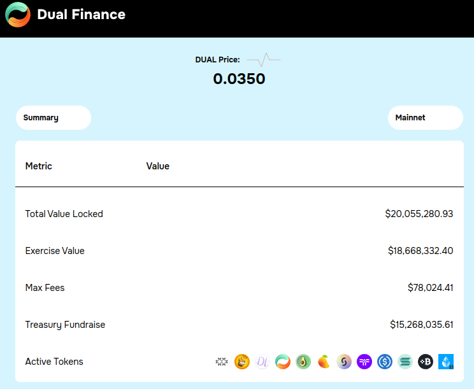Click the Total Value Locked label

[64, 214]
